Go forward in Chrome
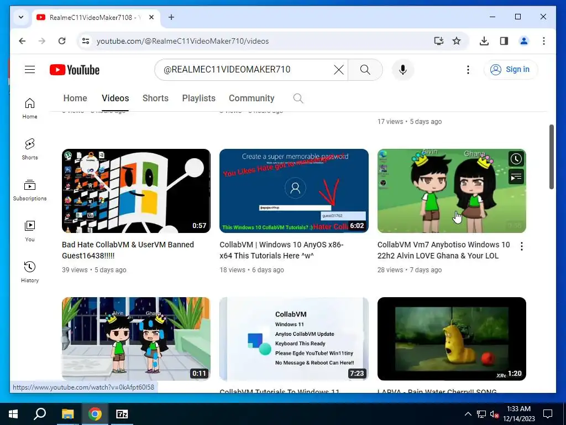Image resolution: width=566 pixels, height=425 pixels. 42,41
